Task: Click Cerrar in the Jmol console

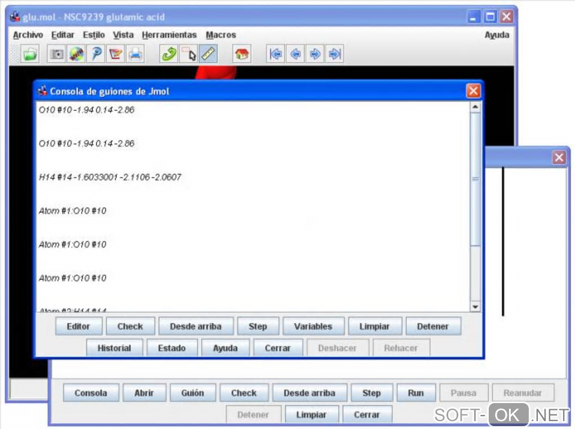Action: [277, 348]
